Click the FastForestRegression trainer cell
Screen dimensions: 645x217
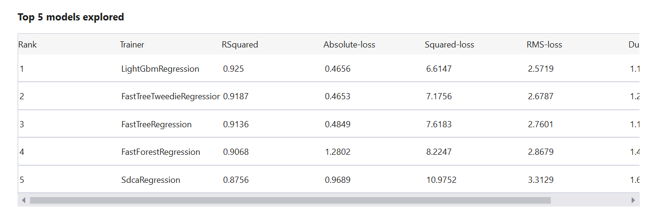click(x=161, y=152)
